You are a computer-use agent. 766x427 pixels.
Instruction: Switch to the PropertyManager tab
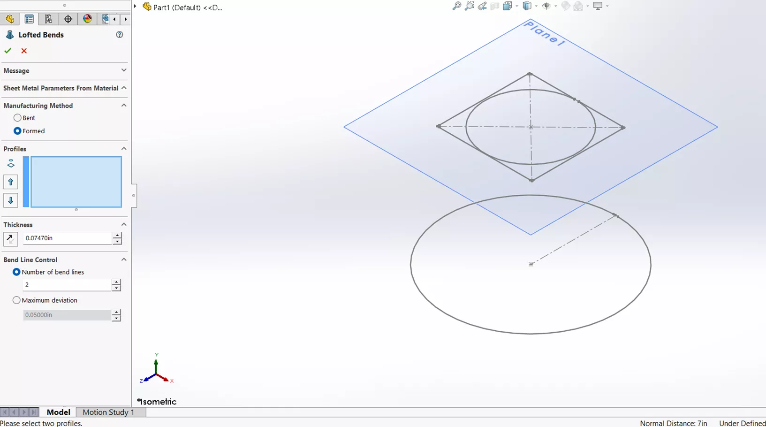pyautogui.click(x=29, y=19)
